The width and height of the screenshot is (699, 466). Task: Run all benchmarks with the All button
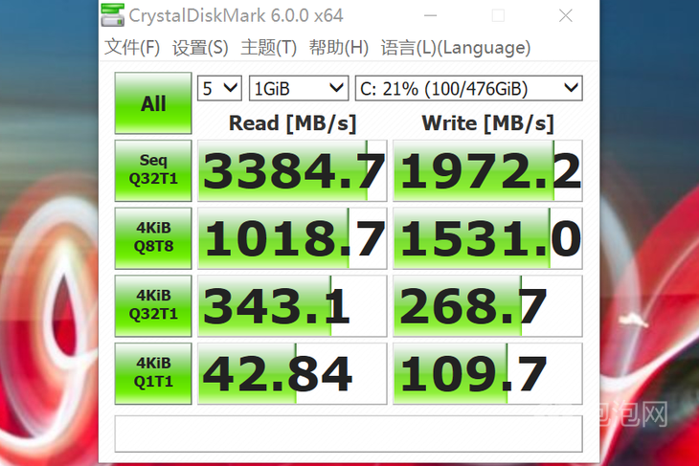click(153, 103)
